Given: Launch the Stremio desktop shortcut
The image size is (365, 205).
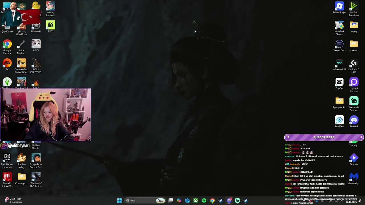Looking at the screenshot, I should click(x=354, y=159).
